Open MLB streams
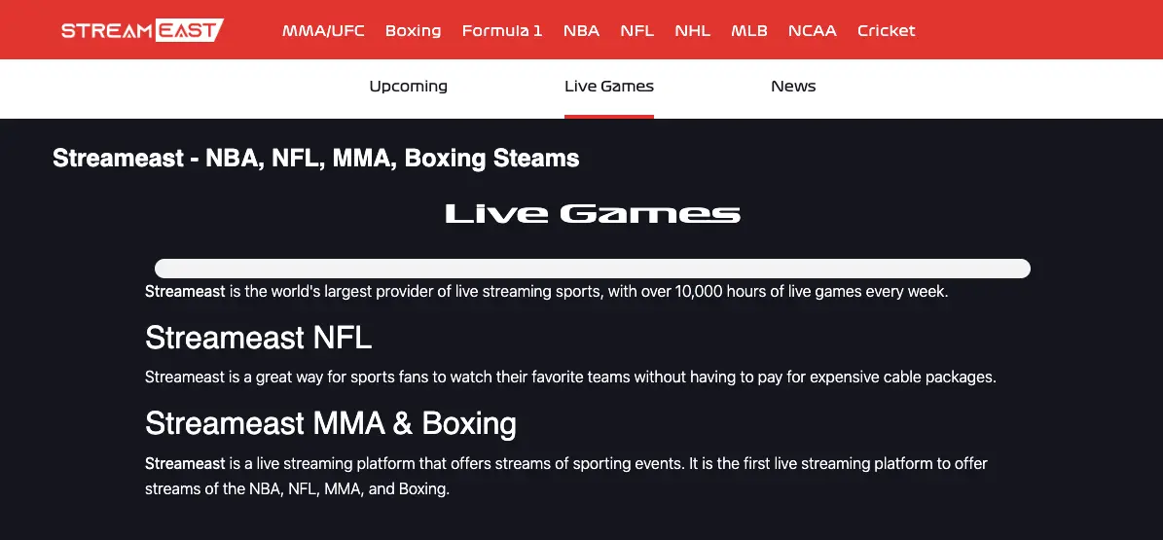This screenshot has height=540, width=1163. (749, 31)
